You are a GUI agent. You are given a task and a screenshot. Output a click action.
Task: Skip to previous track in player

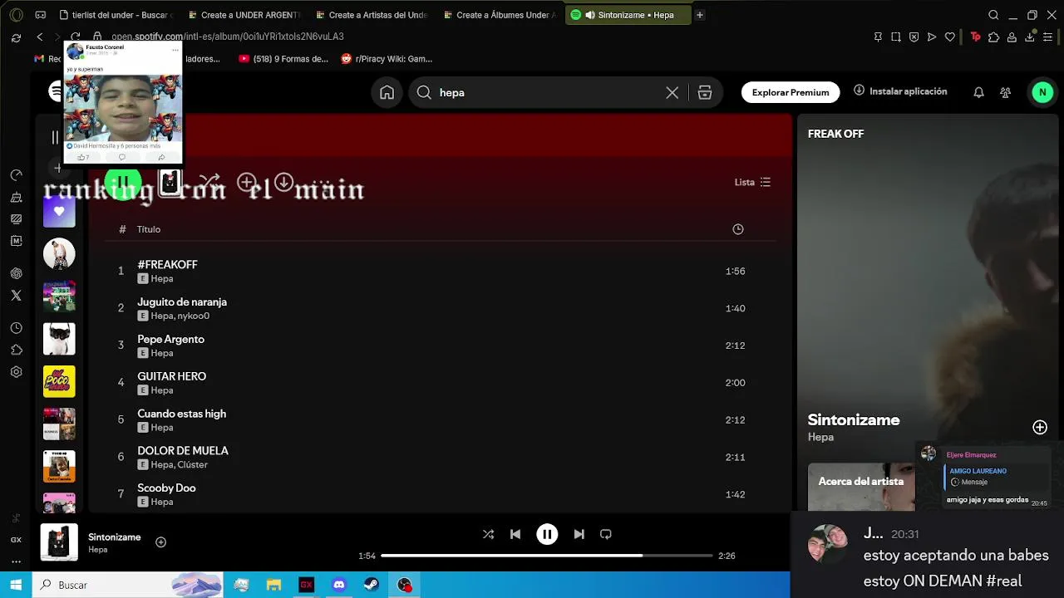(515, 534)
